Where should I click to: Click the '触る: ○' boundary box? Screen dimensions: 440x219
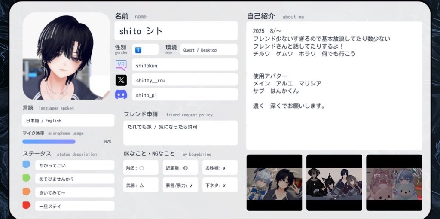[141, 167]
